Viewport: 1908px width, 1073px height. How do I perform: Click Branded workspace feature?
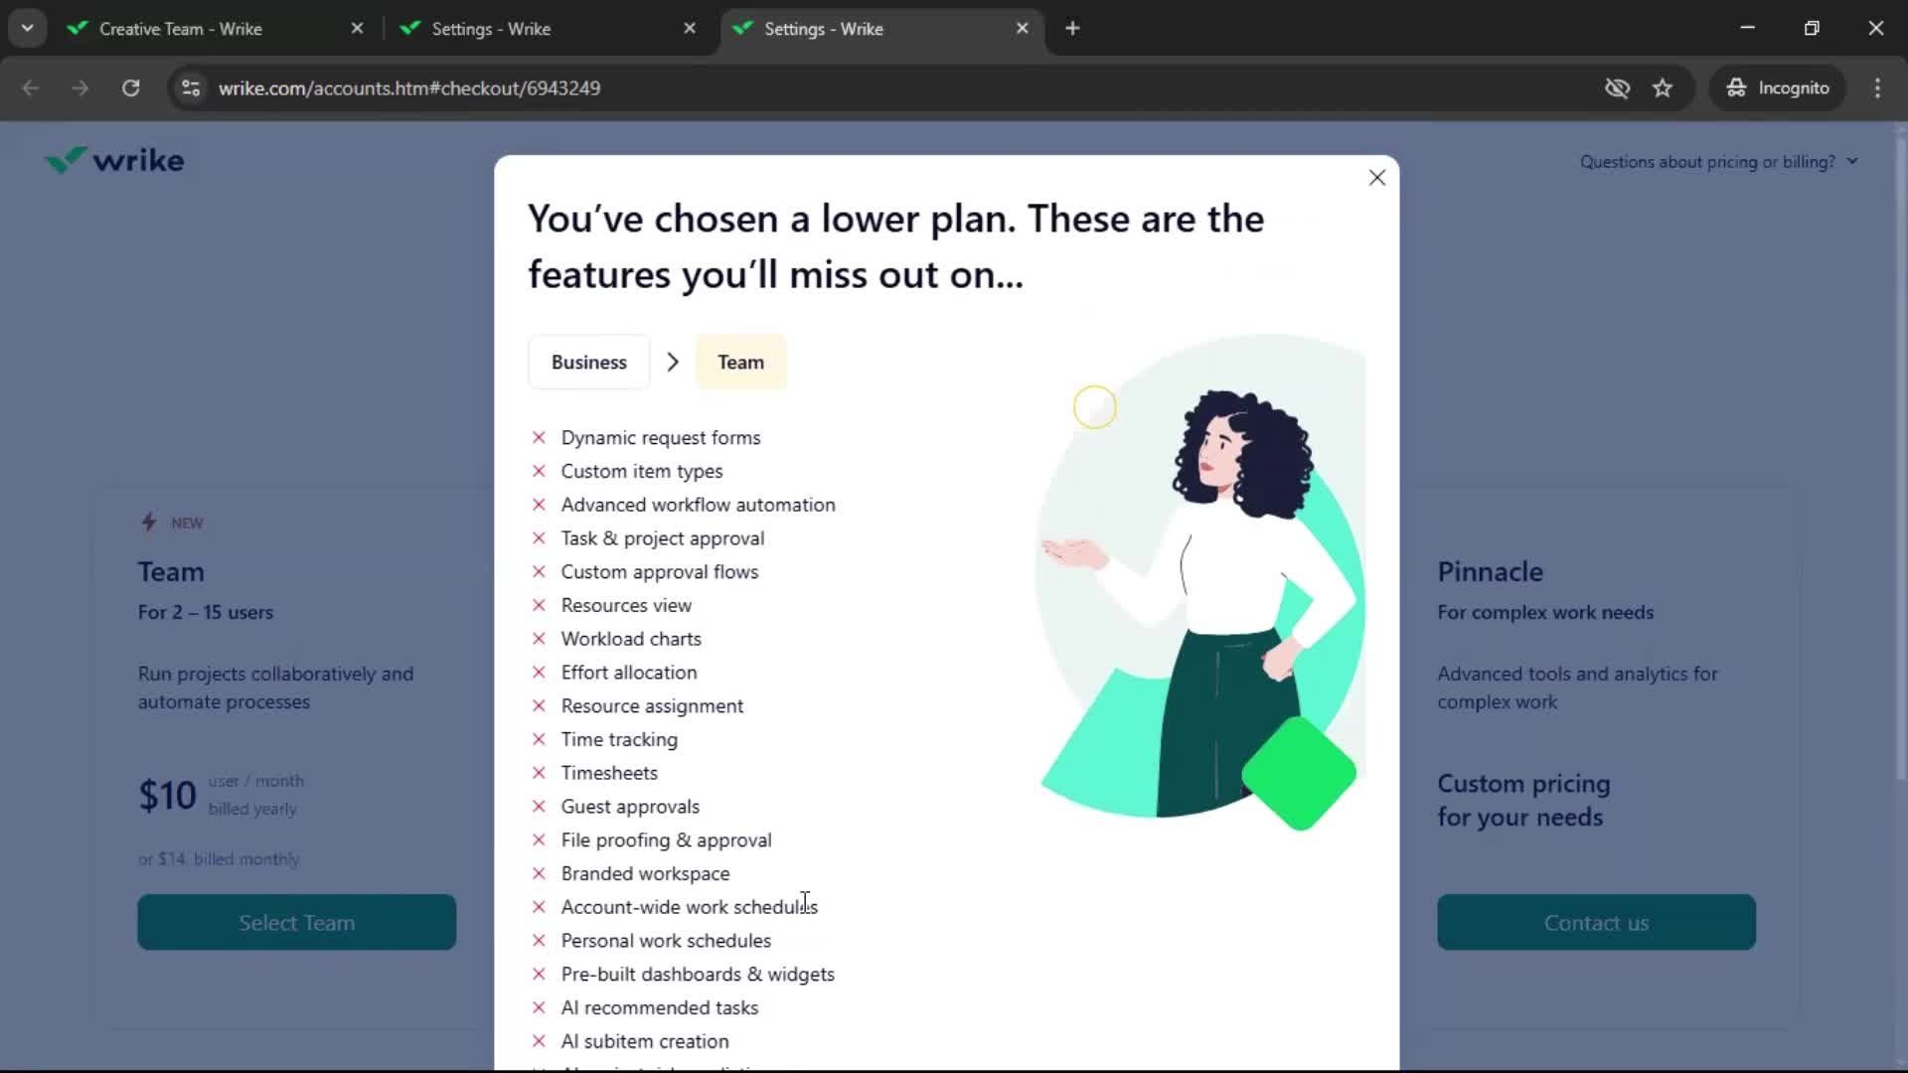click(644, 873)
